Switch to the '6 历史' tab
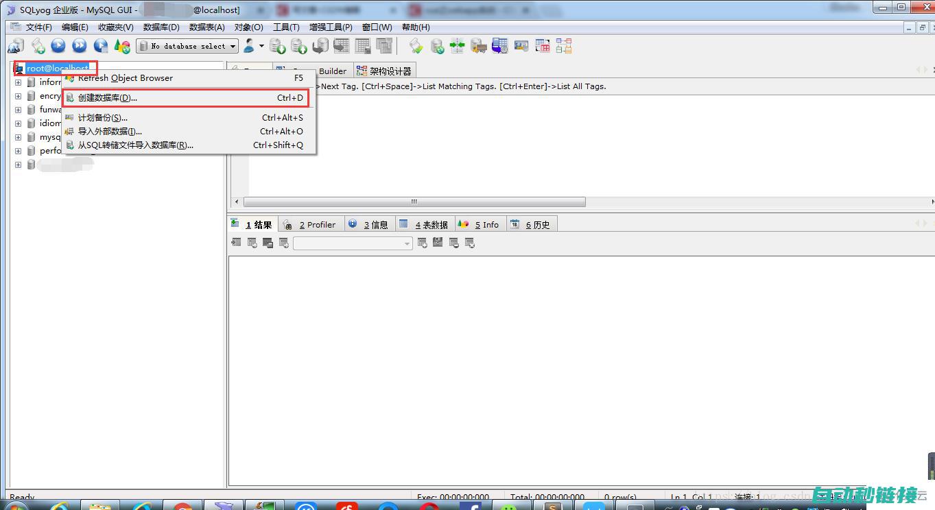This screenshot has height=510, width=935. click(531, 224)
